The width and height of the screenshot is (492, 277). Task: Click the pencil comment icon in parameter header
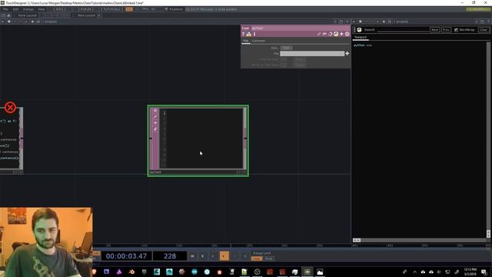click(319, 34)
